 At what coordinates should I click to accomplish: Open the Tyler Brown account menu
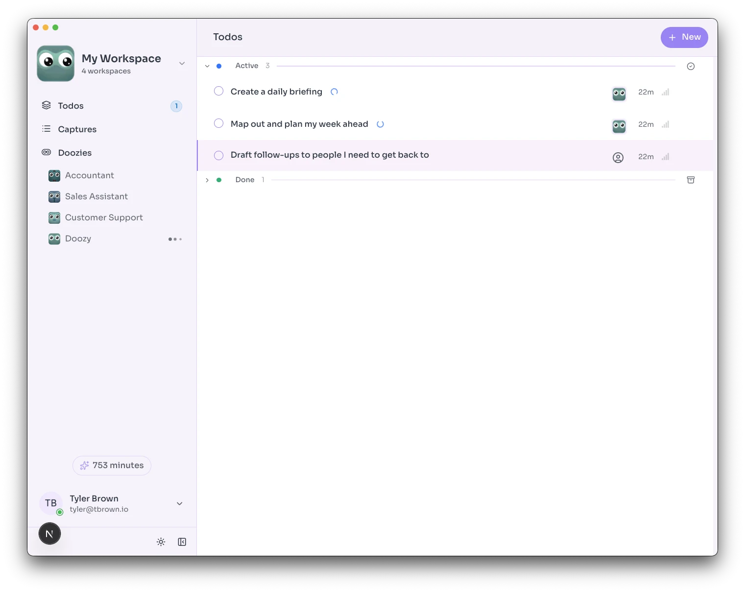(x=179, y=503)
